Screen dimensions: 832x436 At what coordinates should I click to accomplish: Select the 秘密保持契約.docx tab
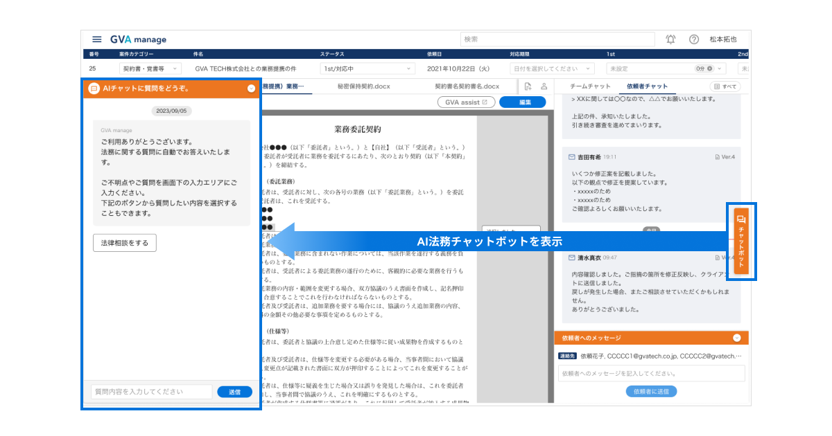(x=363, y=87)
